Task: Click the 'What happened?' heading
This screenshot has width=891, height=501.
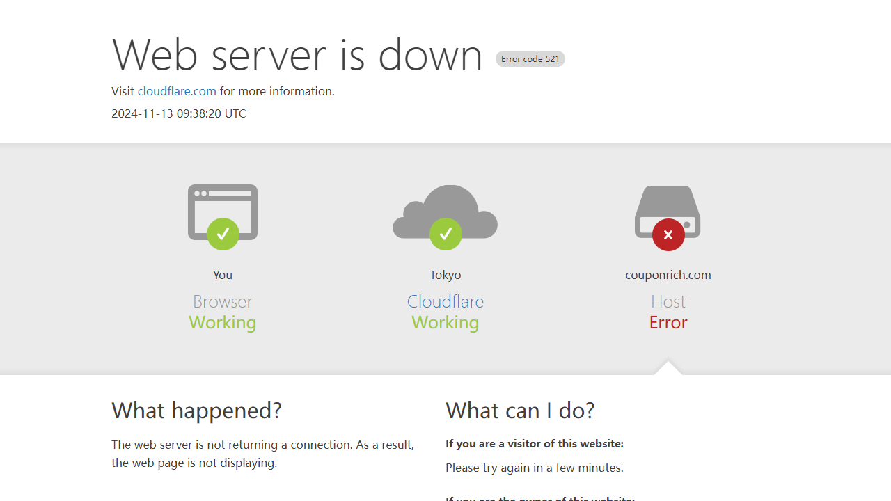Action: (x=197, y=411)
